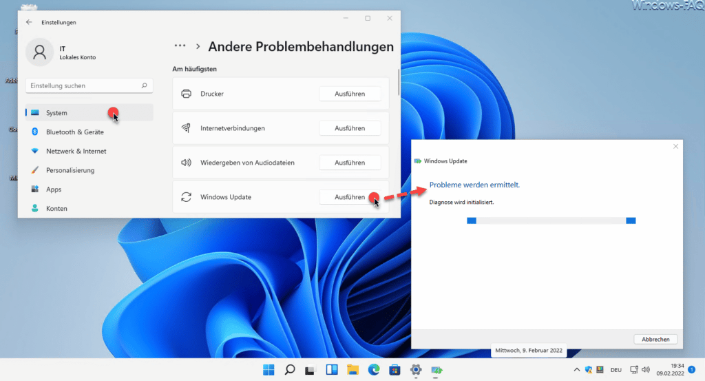Run the Windows Update troubleshooter

pos(350,197)
